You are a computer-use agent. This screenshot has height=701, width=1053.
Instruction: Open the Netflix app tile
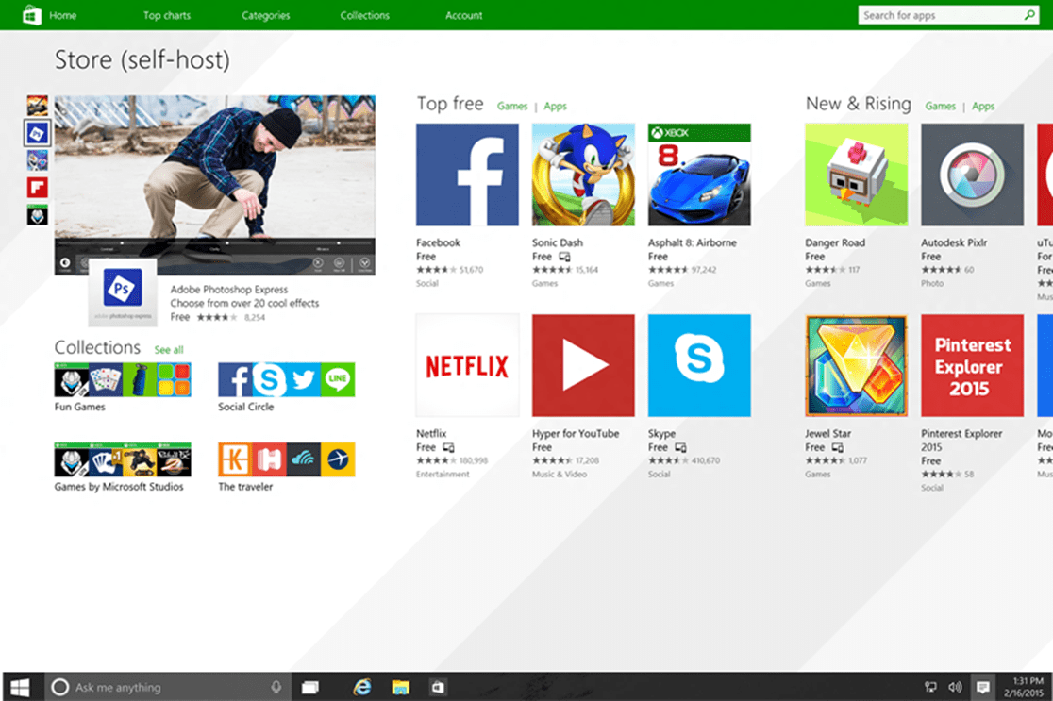coord(467,365)
